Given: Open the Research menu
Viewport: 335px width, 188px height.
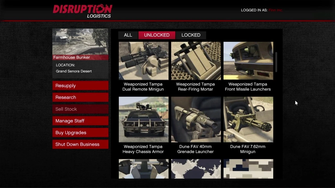Looking at the screenshot, I should pos(80,97).
